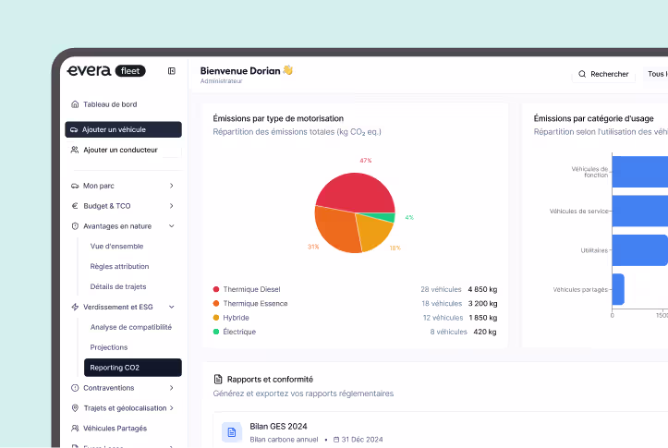The height and width of the screenshot is (448, 668).
Task: Click the blue file icon of Bilan GES 2024
Action: [x=232, y=432]
